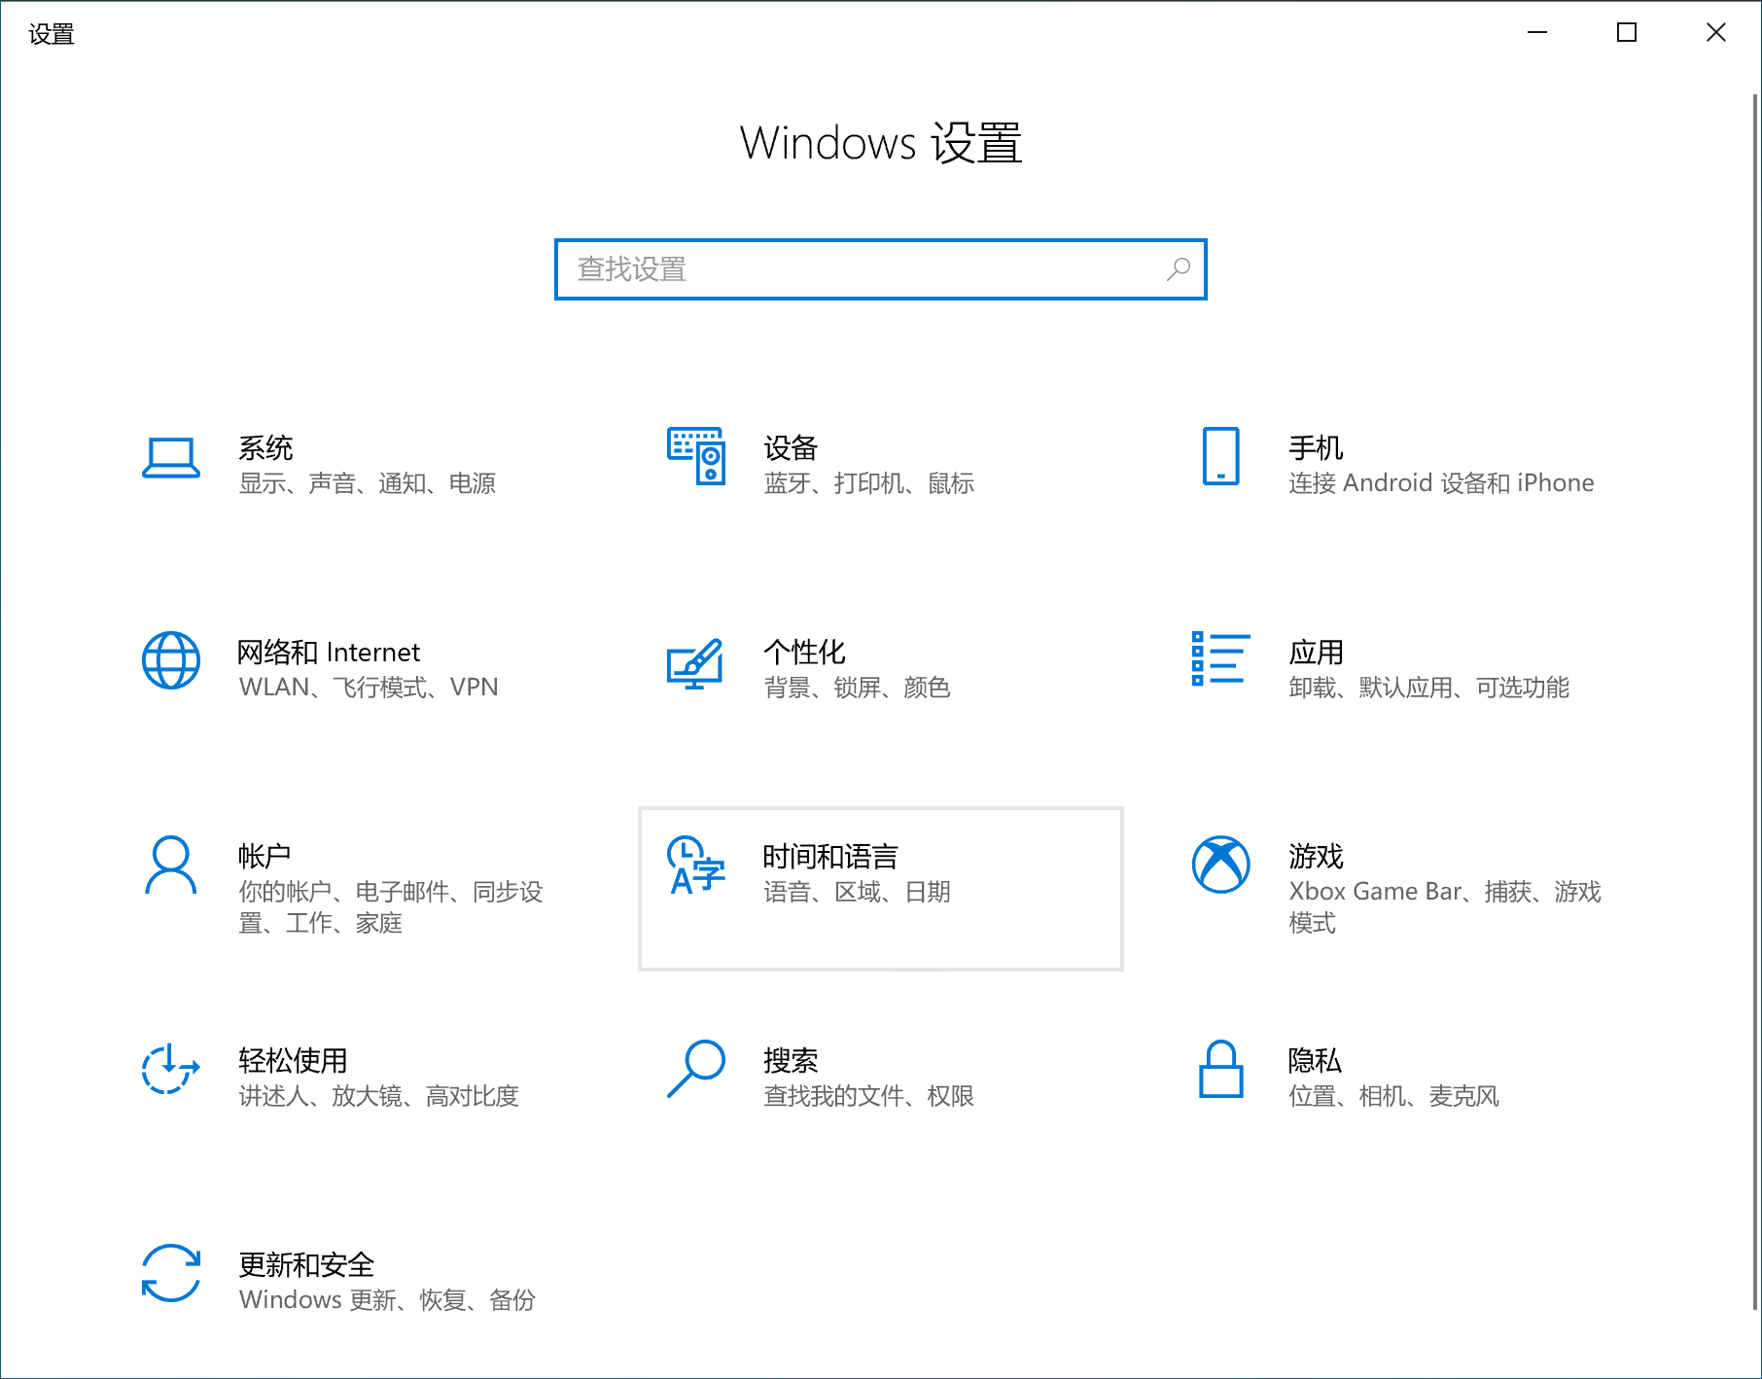Click the keyboard and speaker 设备 icon

(696, 456)
